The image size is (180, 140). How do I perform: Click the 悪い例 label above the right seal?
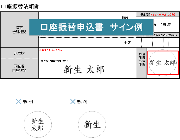pyautogui.click(x=82, y=102)
